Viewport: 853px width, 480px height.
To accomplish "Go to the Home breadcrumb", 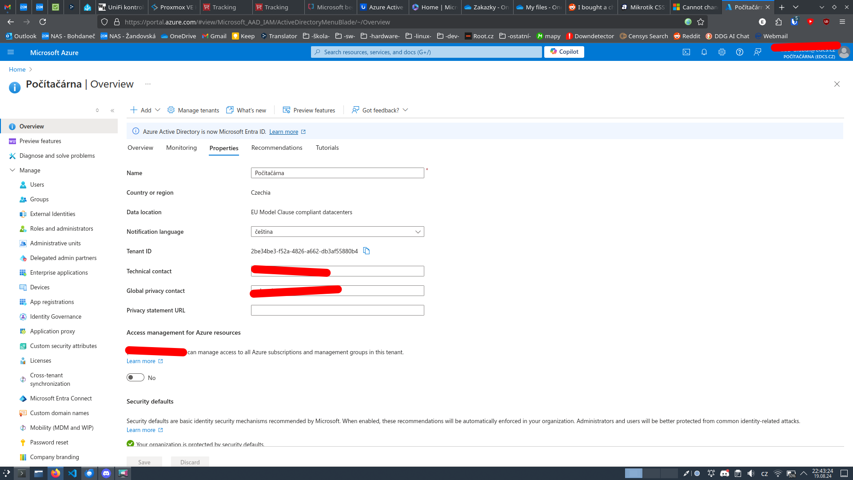I will point(17,69).
